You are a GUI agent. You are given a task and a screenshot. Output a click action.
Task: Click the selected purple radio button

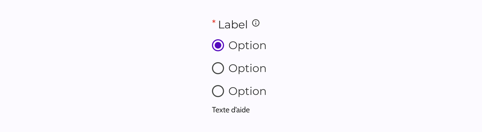218,45
